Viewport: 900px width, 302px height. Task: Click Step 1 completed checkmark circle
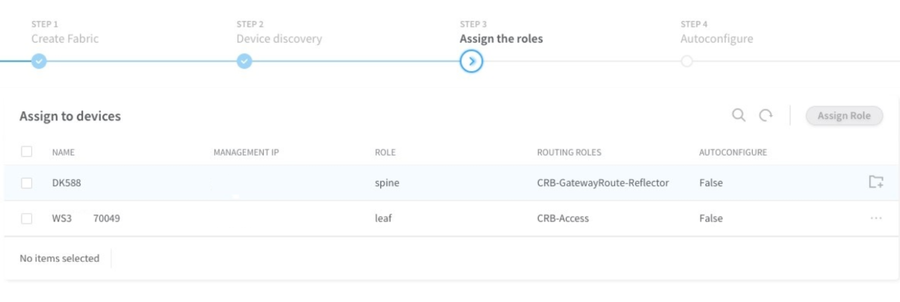click(x=39, y=61)
